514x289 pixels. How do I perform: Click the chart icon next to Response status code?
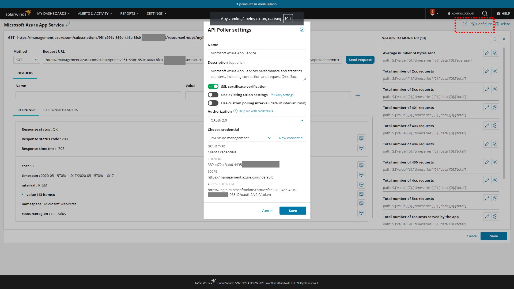coord(361,138)
